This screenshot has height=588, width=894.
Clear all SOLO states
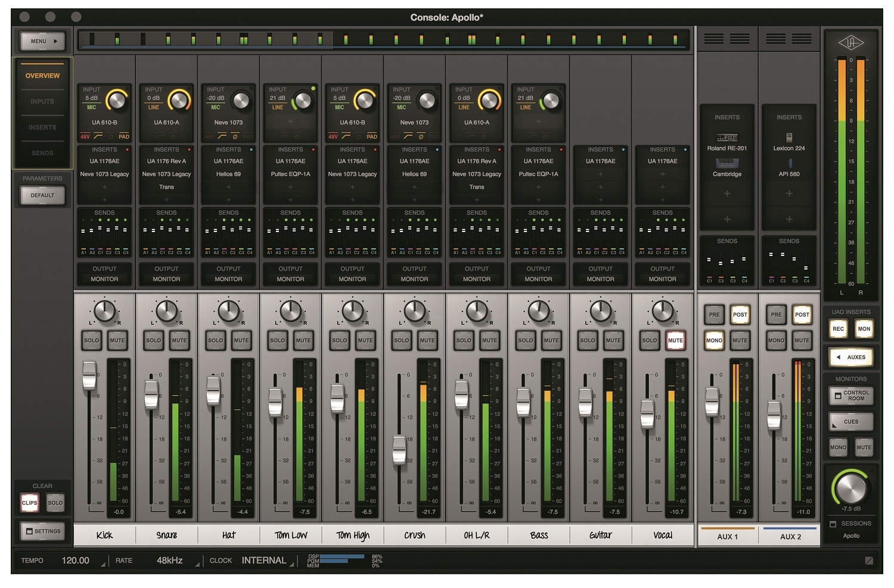click(x=55, y=503)
